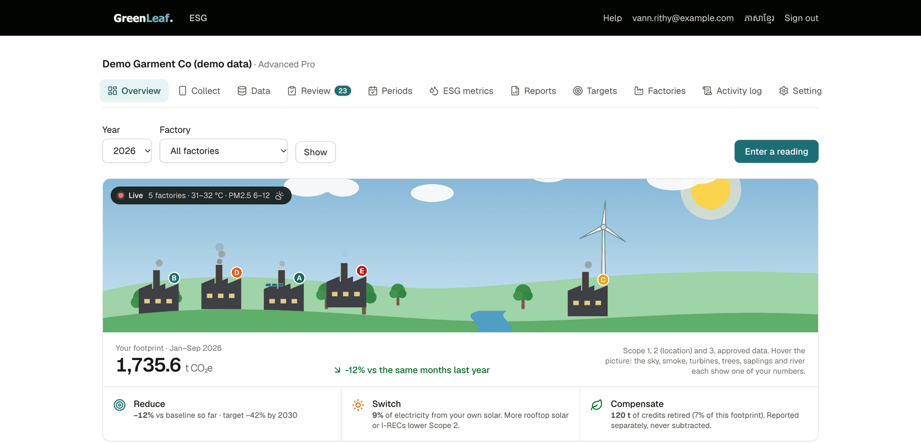This screenshot has width=921, height=444.
Task: Click factory marker E in the scene
Action: [x=361, y=271]
